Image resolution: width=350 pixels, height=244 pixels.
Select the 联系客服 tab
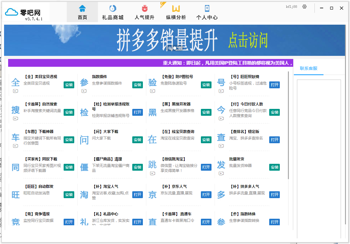point(309,69)
